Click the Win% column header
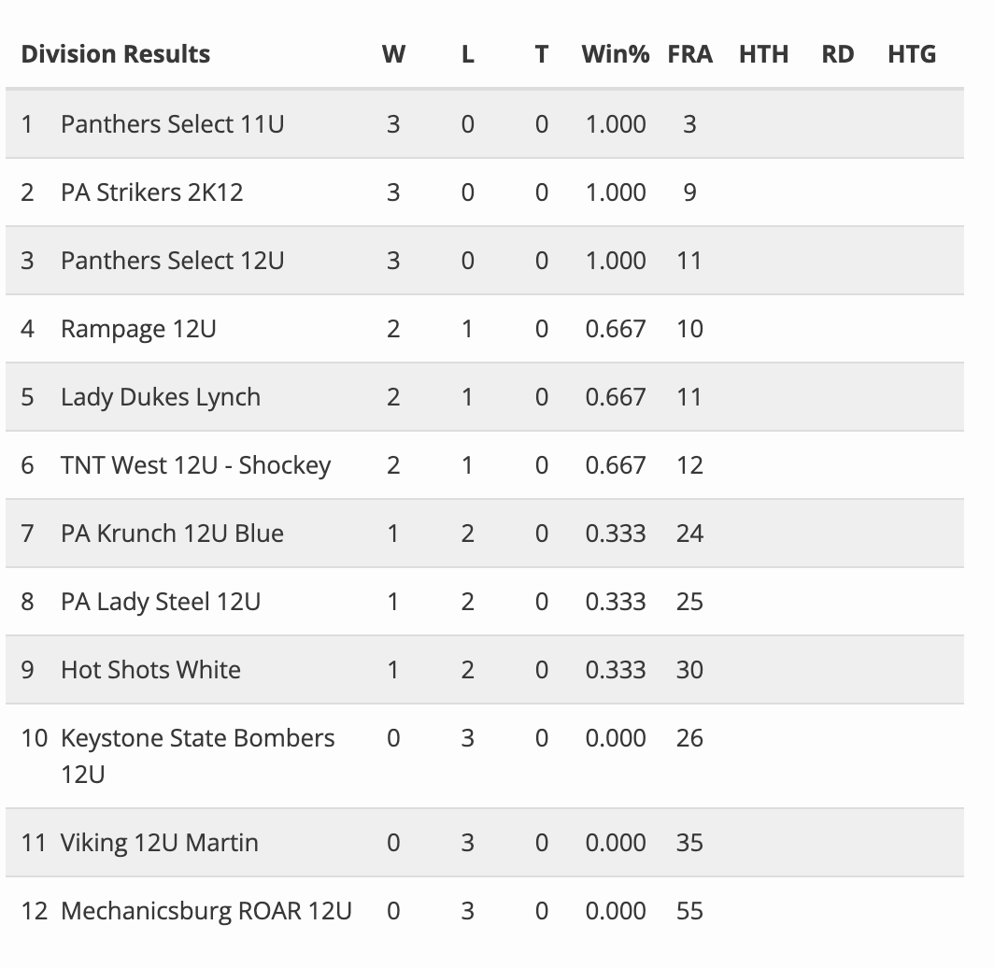 [615, 54]
